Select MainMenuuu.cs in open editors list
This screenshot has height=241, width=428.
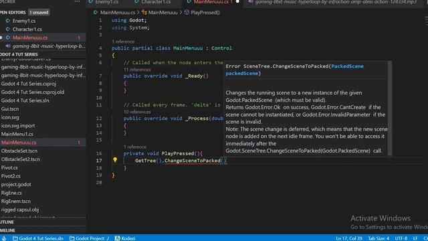pos(30,37)
